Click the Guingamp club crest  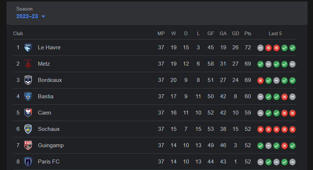(28, 145)
